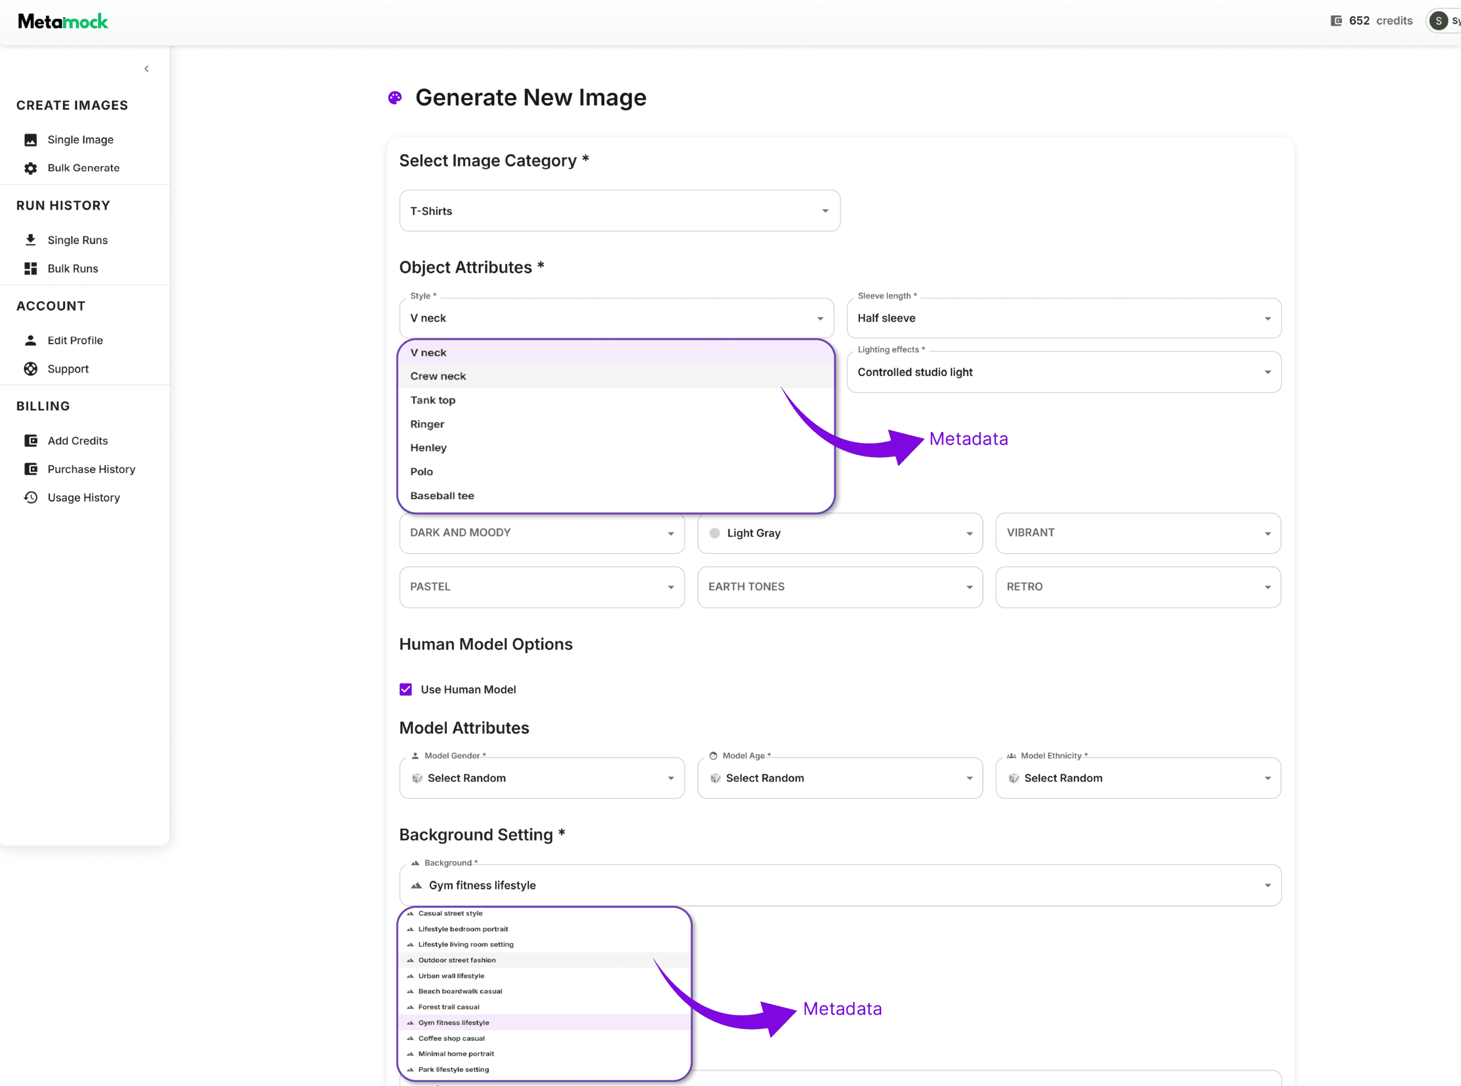This screenshot has width=1461, height=1086.
Task: Choose Crew neck from style list
Action: [x=438, y=376]
